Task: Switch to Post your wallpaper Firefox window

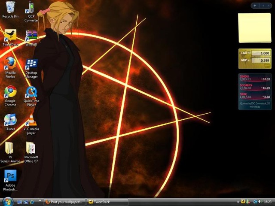Action: (x=64, y=202)
